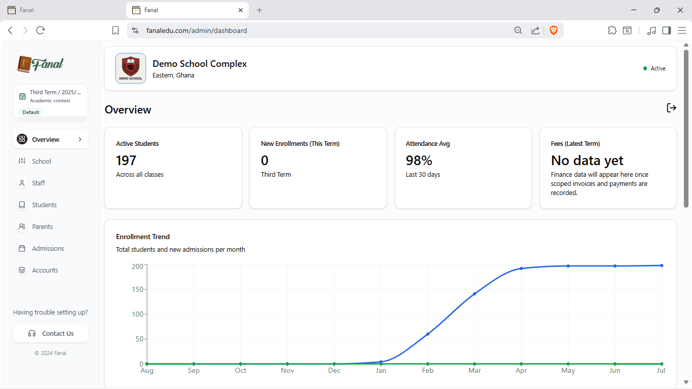
Task: Open Accounts section in sidebar
Action: coord(51,270)
